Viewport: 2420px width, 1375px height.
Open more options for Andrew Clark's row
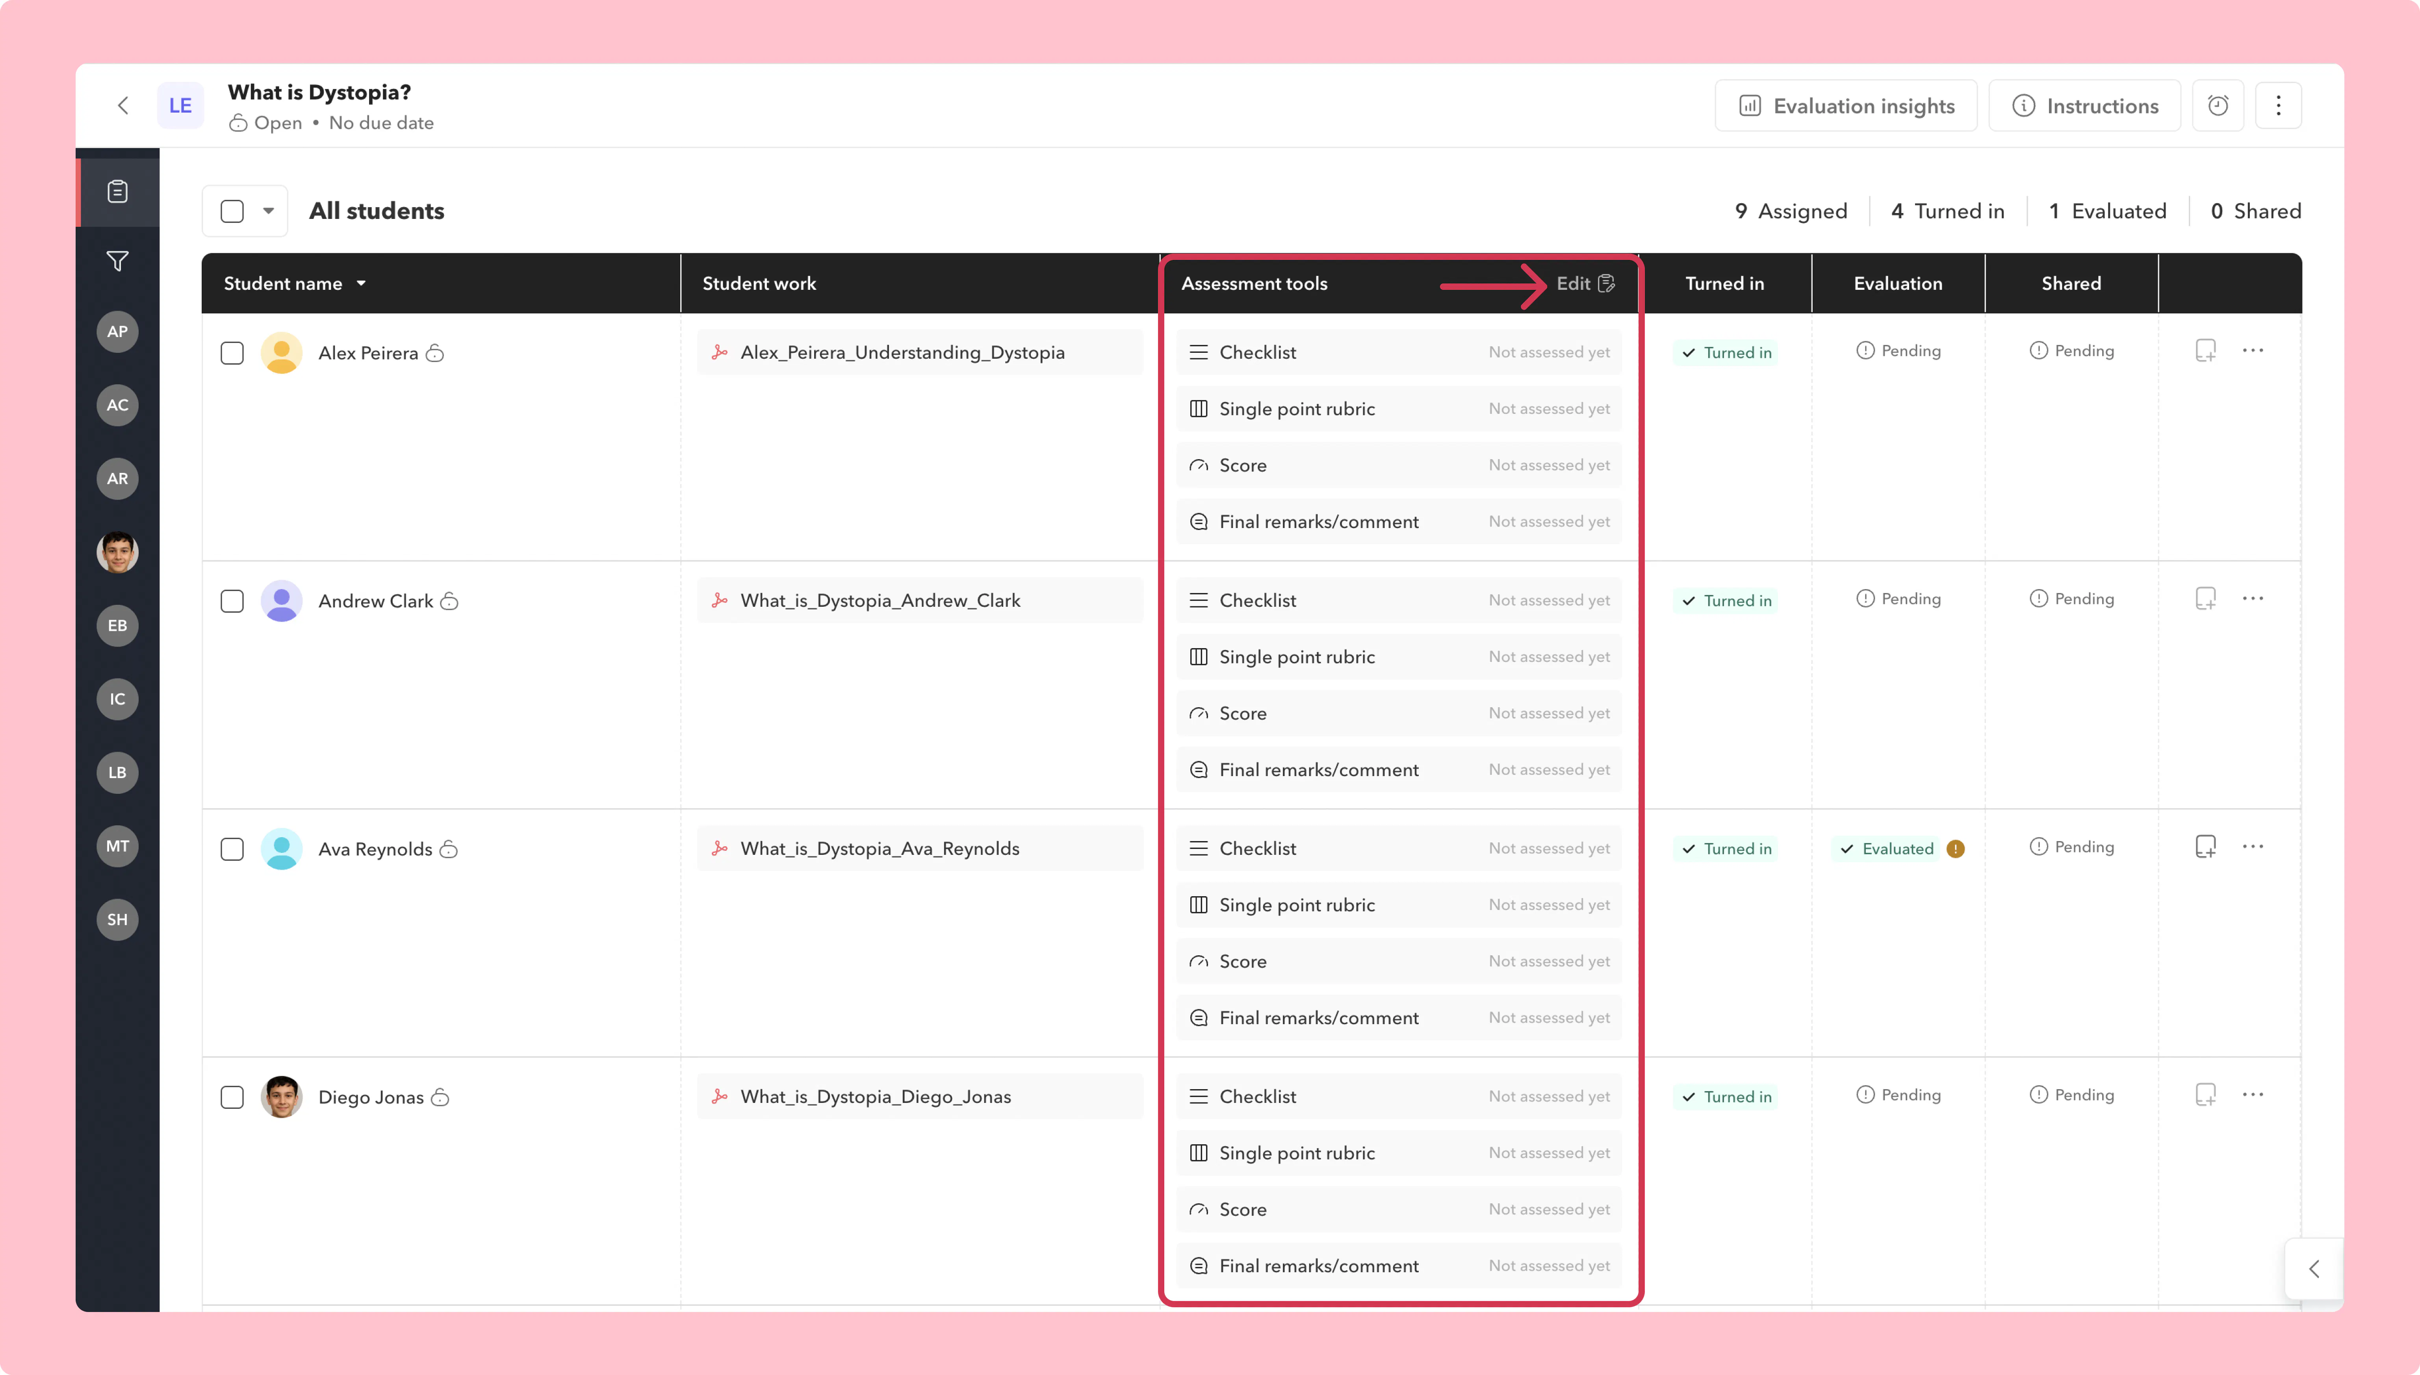(2253, 599)
